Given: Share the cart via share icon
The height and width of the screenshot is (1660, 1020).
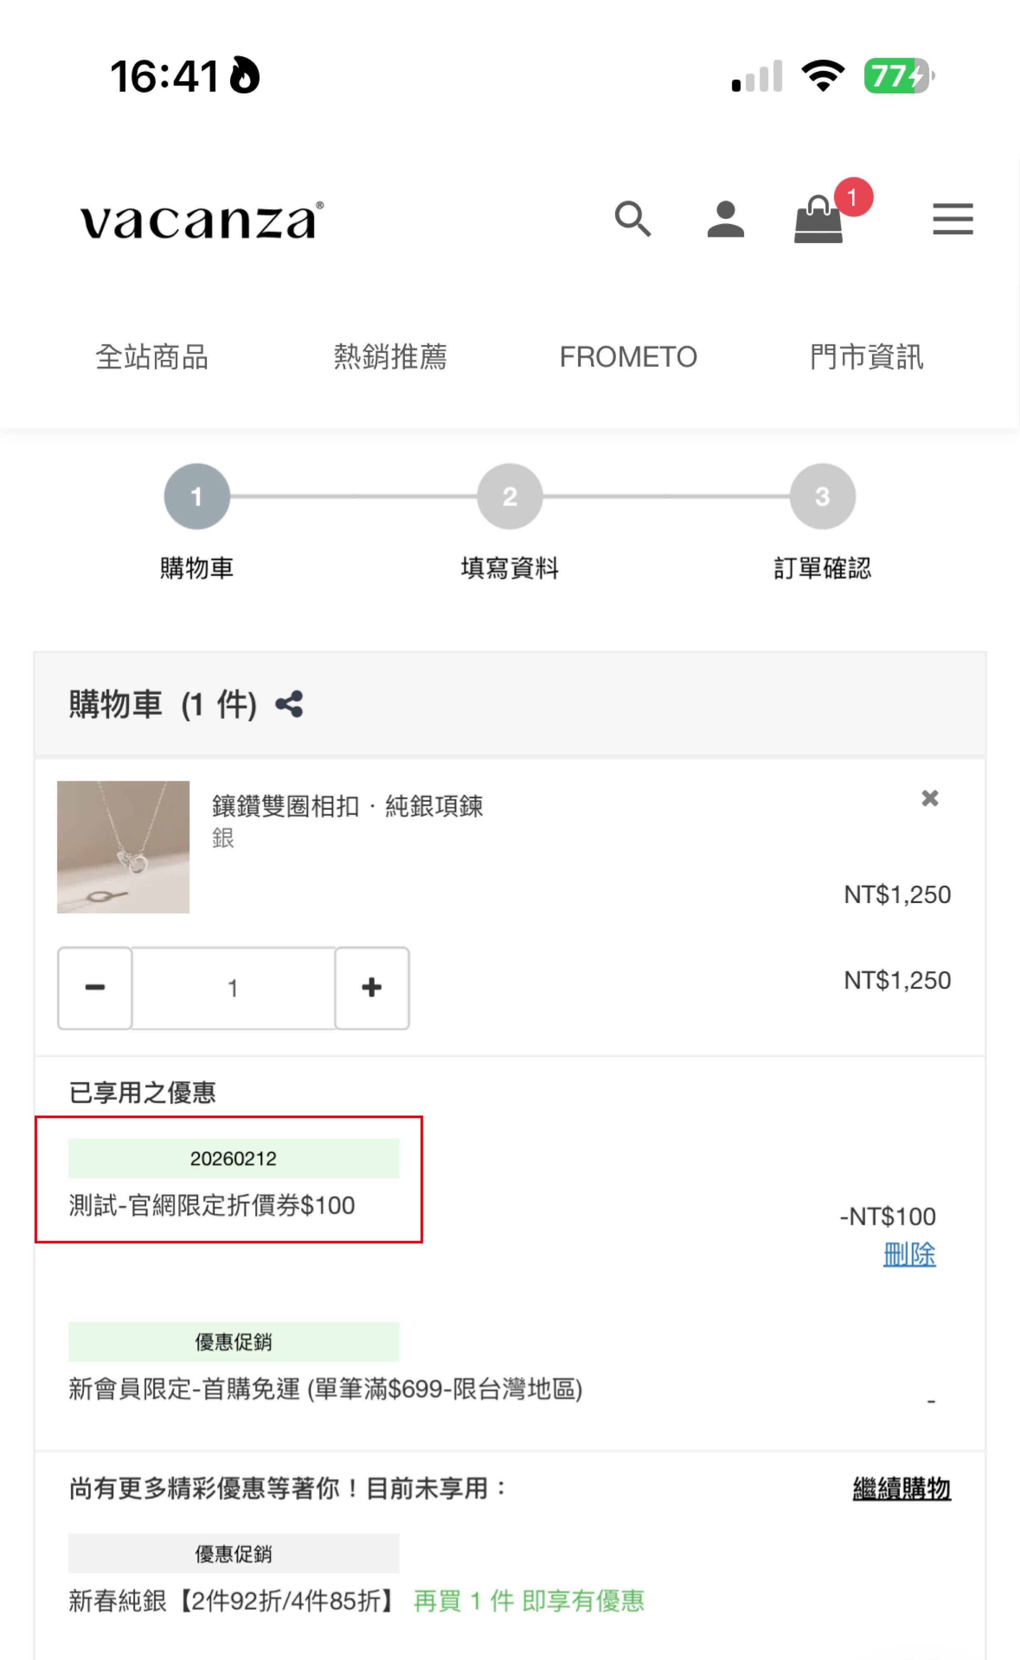Looking at the screenshot, I should [289, 705].
